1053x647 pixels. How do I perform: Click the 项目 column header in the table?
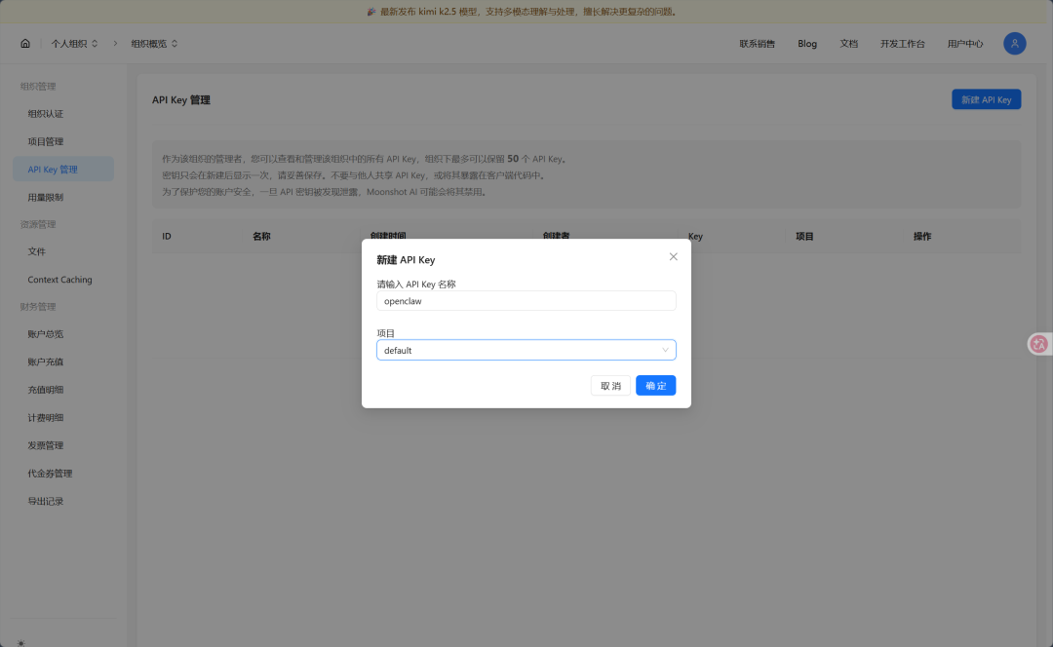pyautogui.click(x=804, y=236)
